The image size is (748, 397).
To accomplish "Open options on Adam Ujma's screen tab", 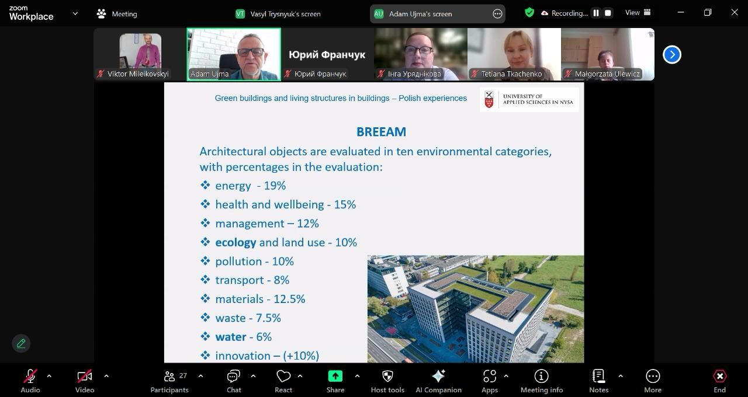I will tap(497, 13).
